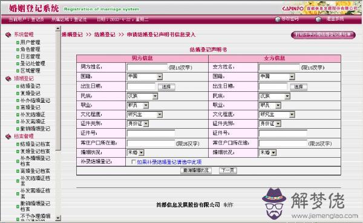Image resolution: width=363 pixels, height=223 pixels.
Task: Click the supplementary registration checkbox hint link
Action: pos(169,162)
